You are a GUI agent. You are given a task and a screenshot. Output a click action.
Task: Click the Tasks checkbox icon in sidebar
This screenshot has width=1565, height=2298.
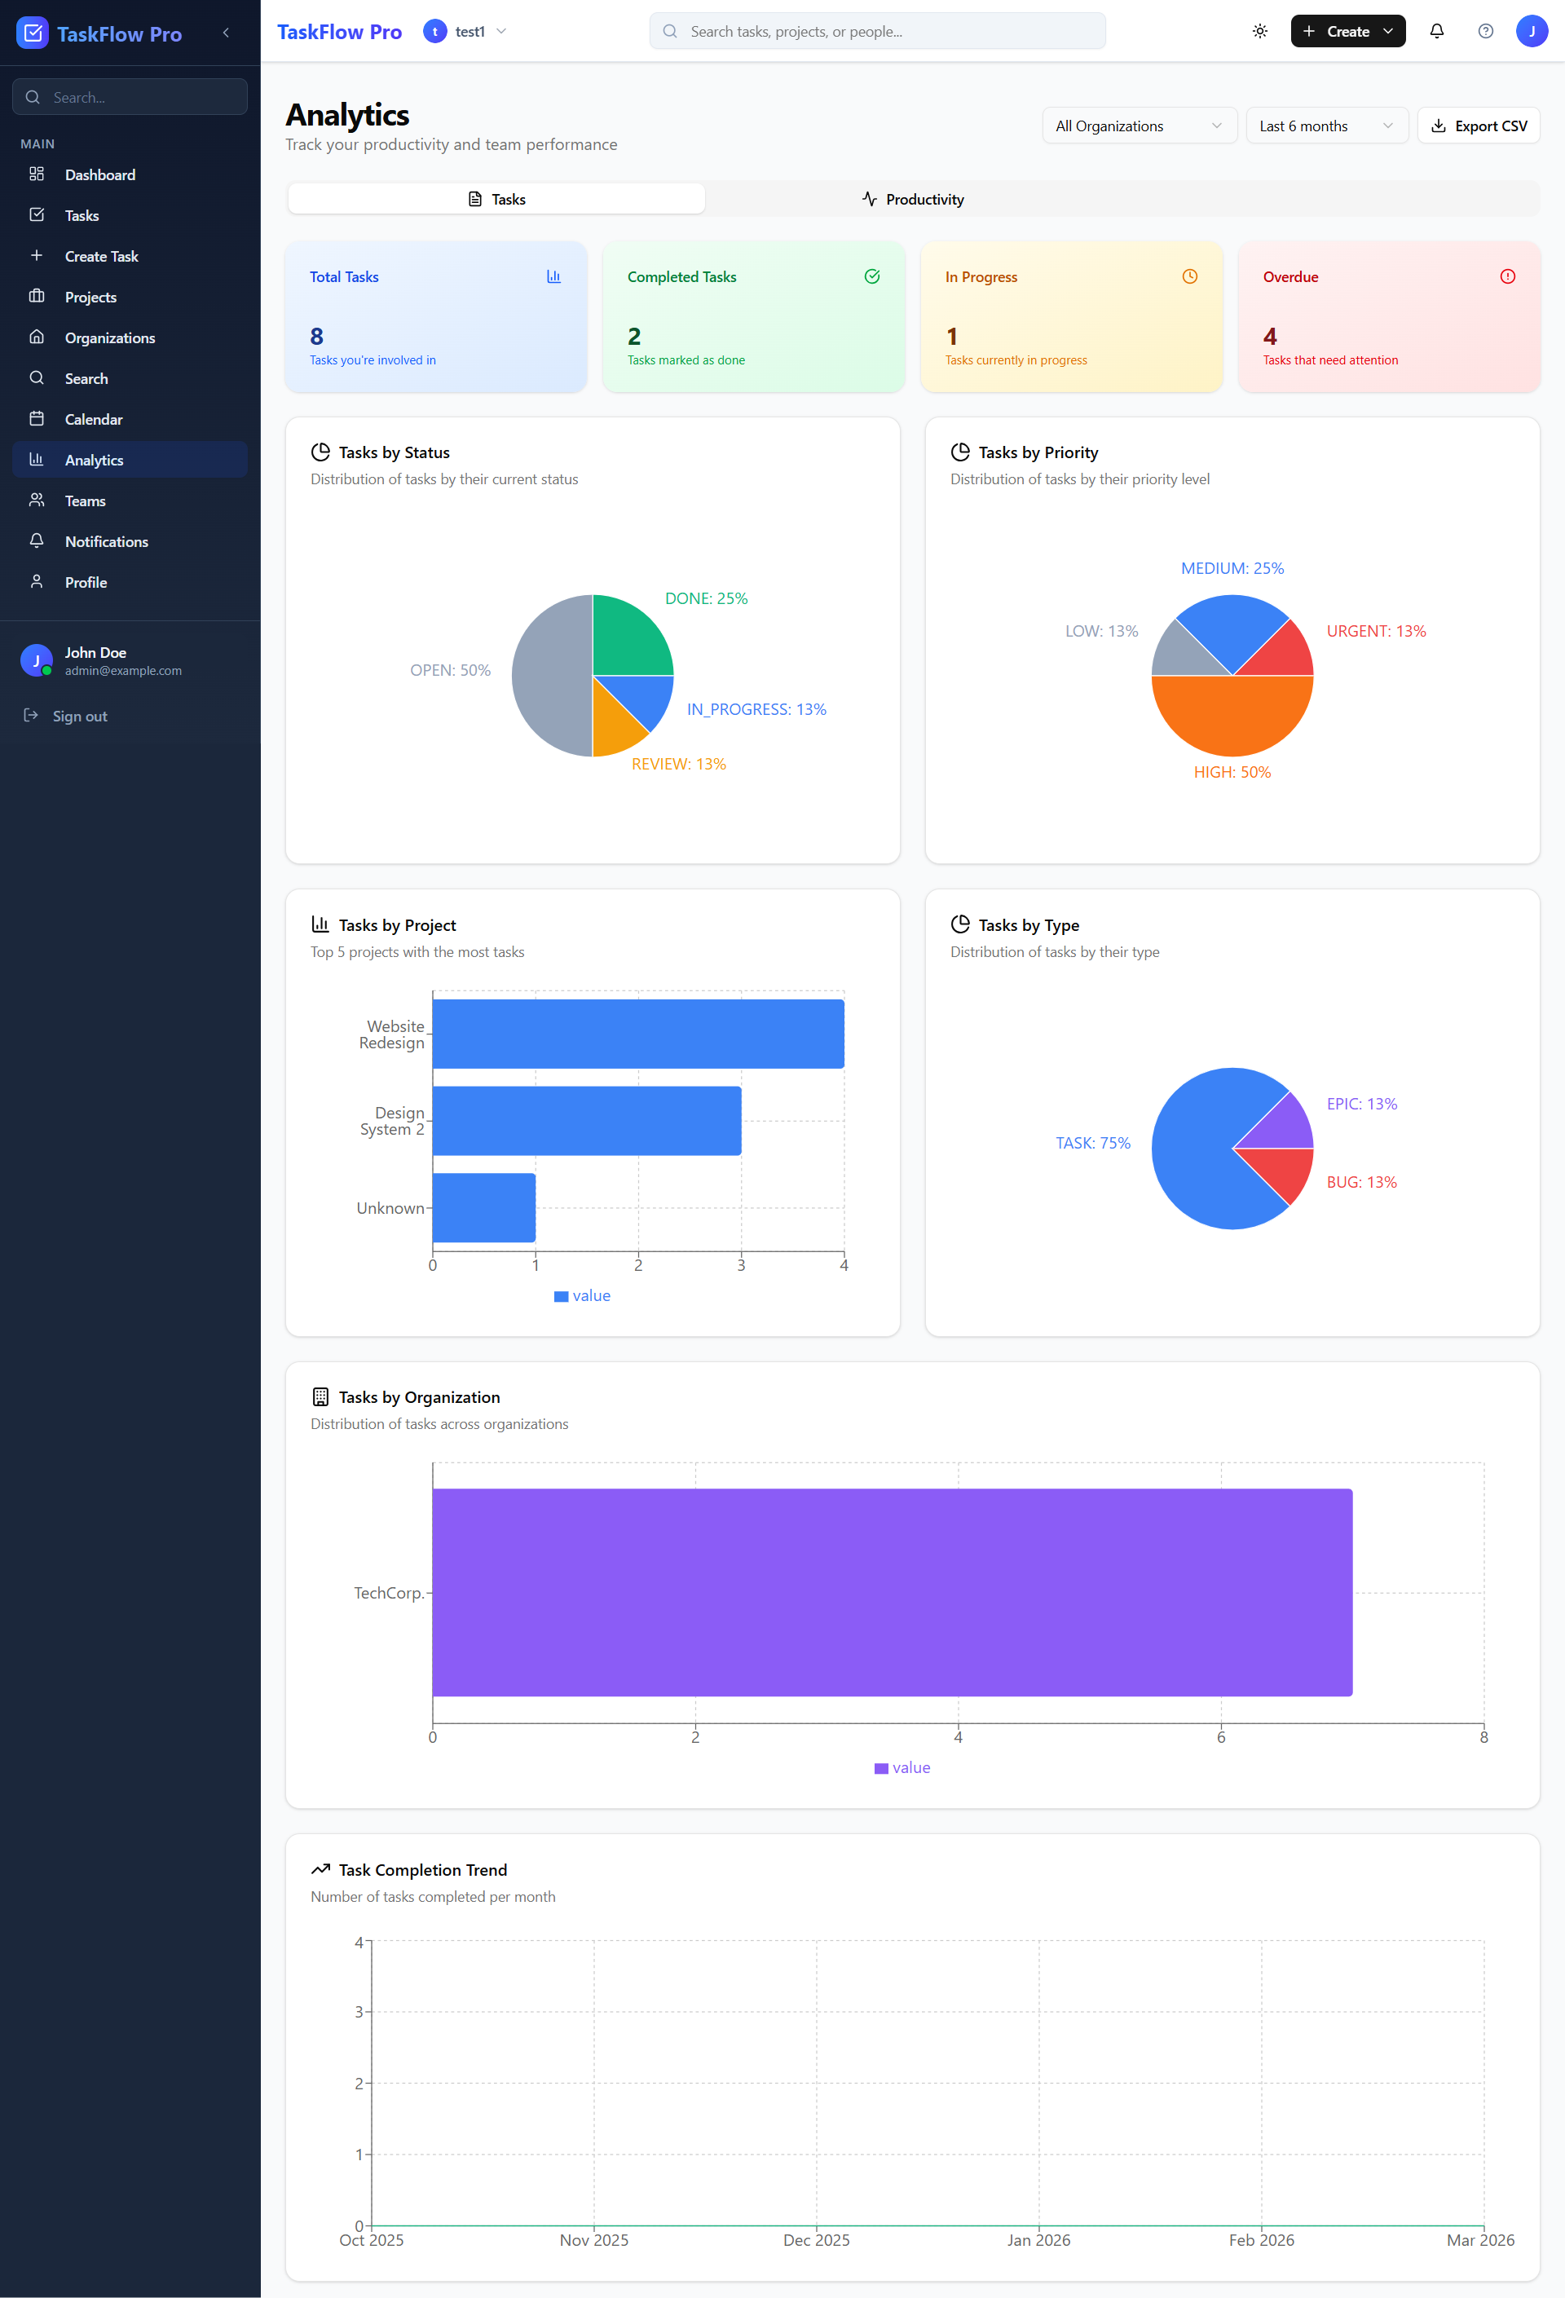tap(37, 214)
